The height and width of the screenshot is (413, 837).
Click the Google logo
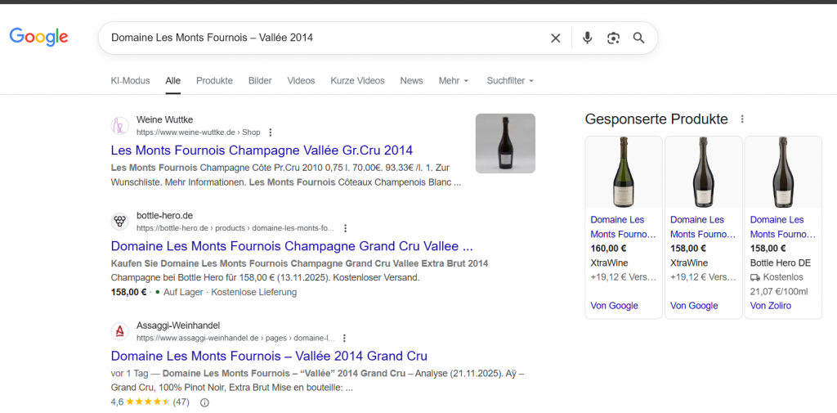[38, 37]
